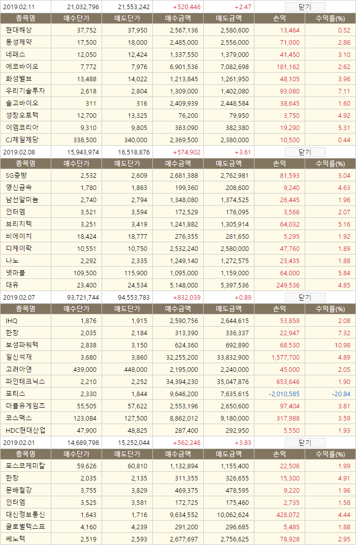Click stock name 글로벌텍스프
The height and width of the screenshot is (545, 356).
(x=25, y=527)
